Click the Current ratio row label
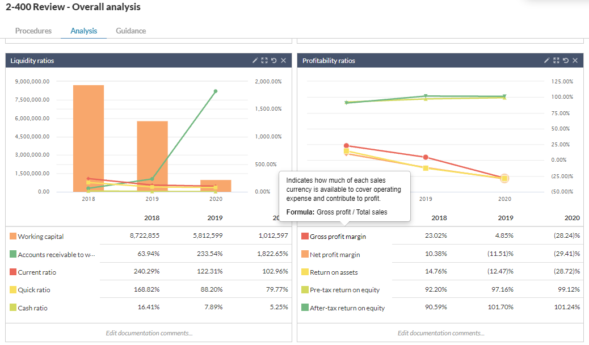Viewport: 589px width, 345px height. click(37, 272)
